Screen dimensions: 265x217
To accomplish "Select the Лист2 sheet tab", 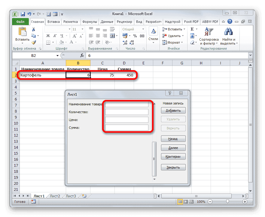I will point(55,196).
